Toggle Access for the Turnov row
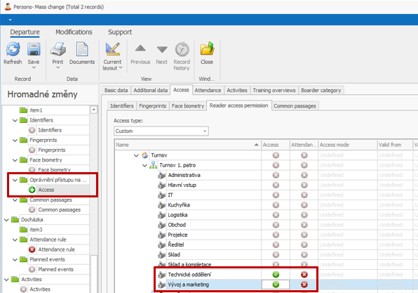The image size is (418, 293). (x=276, y=155)
